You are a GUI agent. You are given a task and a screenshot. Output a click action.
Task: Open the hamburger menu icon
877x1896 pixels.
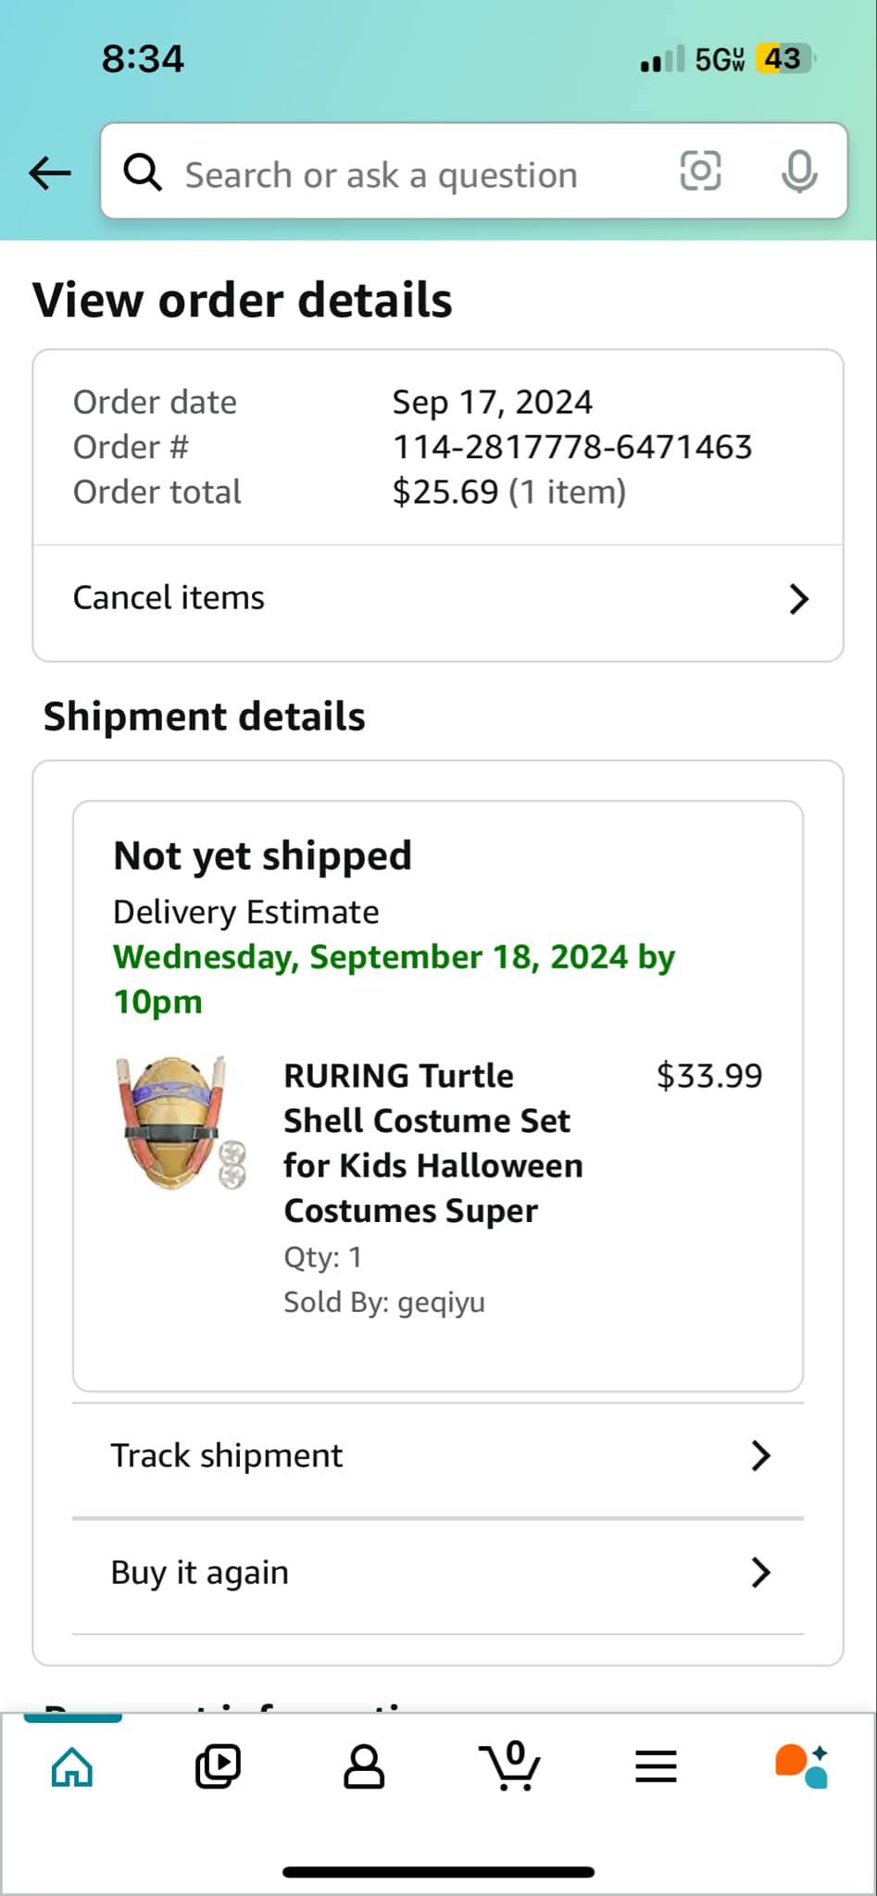tap(656, 1766)
